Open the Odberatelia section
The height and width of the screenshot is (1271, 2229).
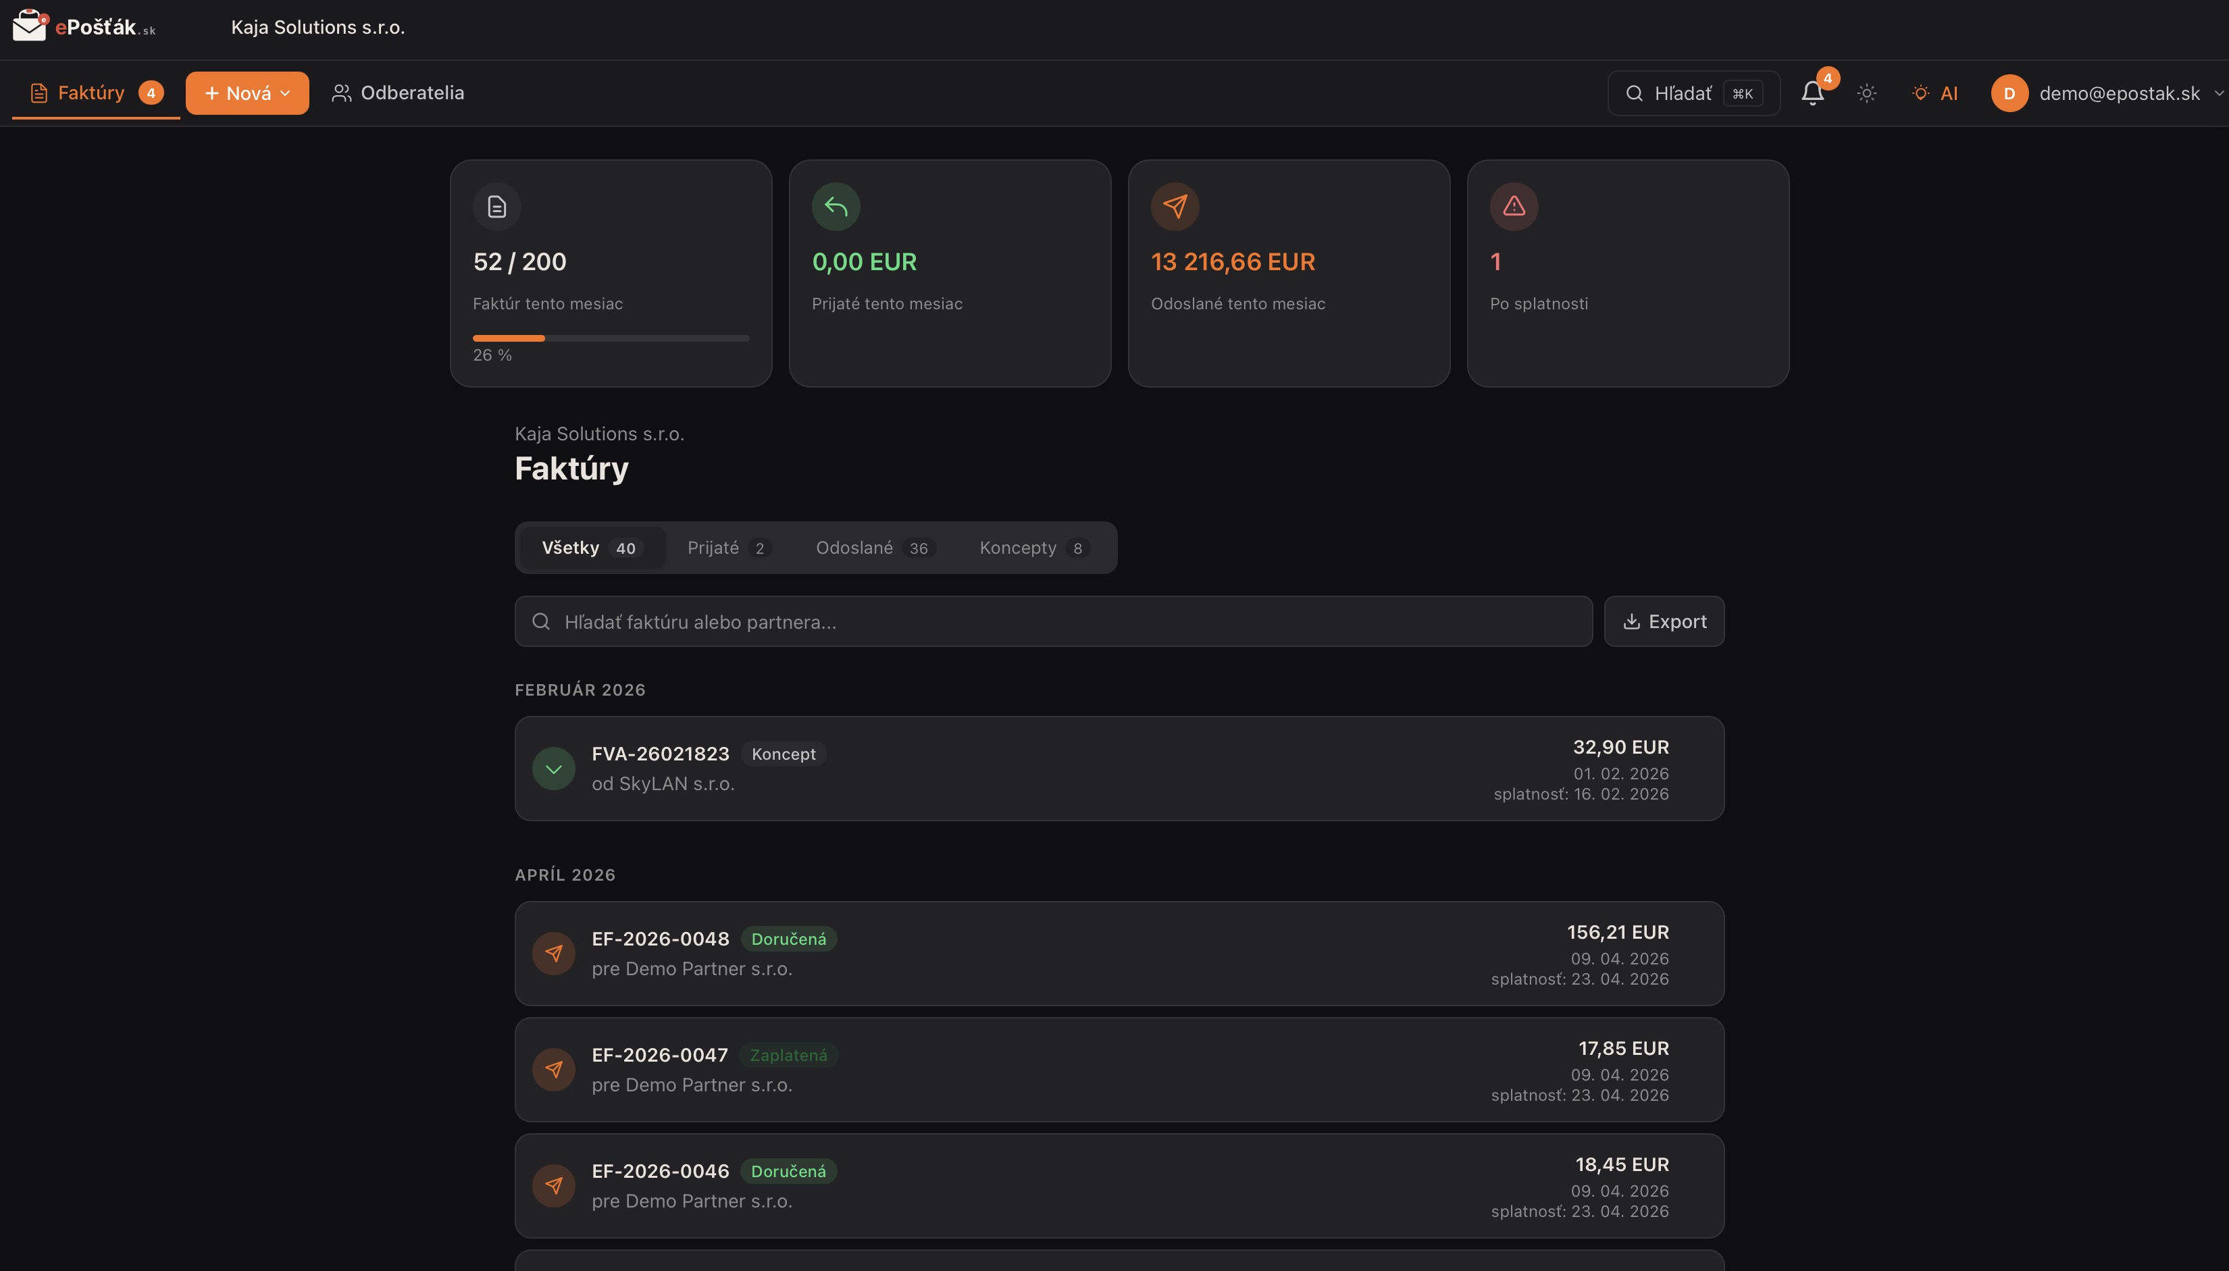(x=398, y=93)
